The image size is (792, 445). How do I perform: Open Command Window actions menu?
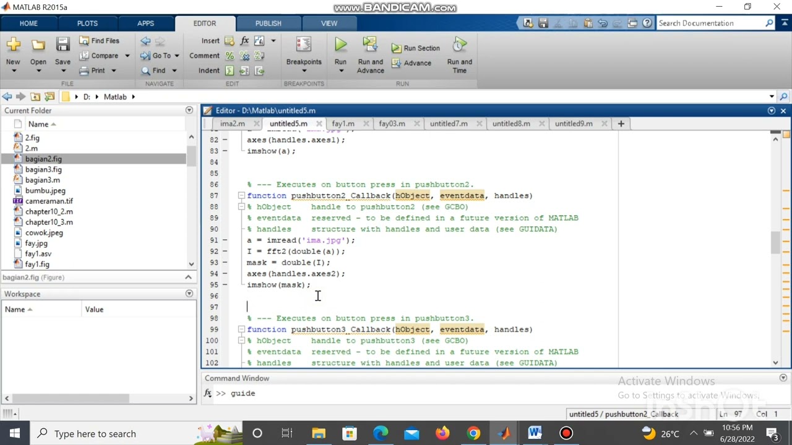coord(783,378)
